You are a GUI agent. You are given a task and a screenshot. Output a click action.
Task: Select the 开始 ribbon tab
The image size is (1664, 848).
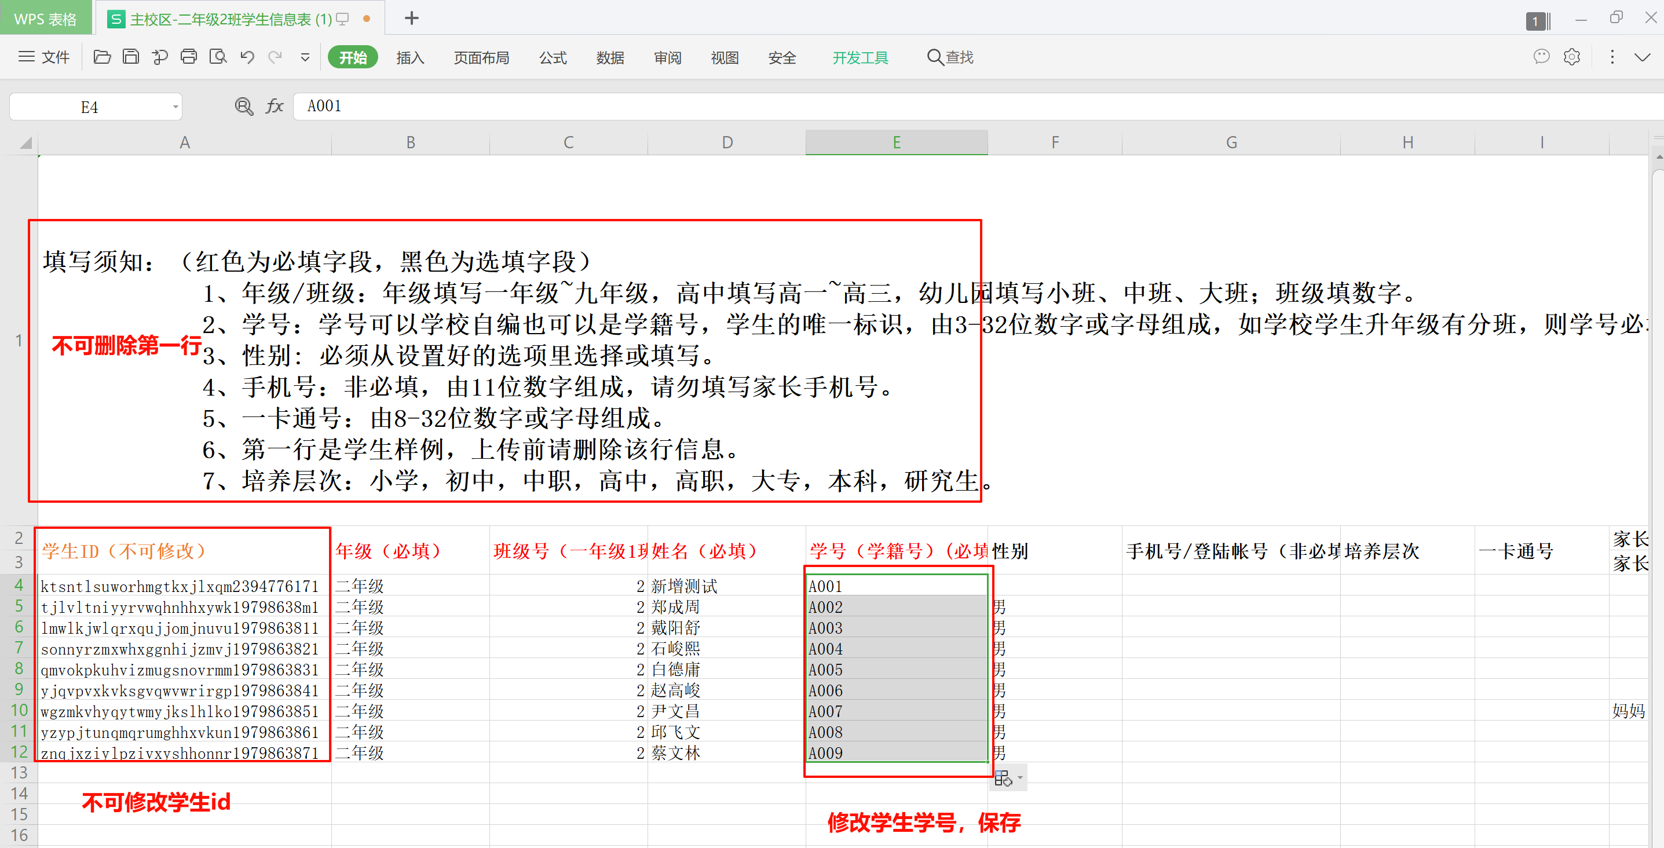(x=353, y=57)
